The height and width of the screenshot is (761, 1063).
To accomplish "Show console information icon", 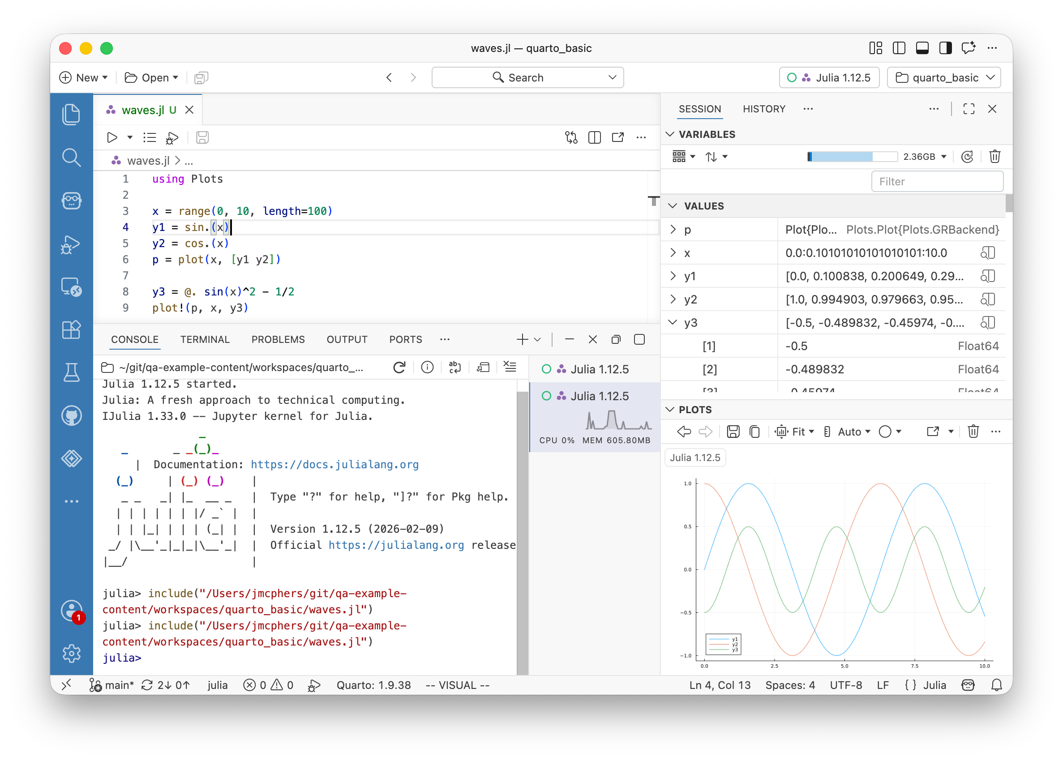I will tap(427, 368).
